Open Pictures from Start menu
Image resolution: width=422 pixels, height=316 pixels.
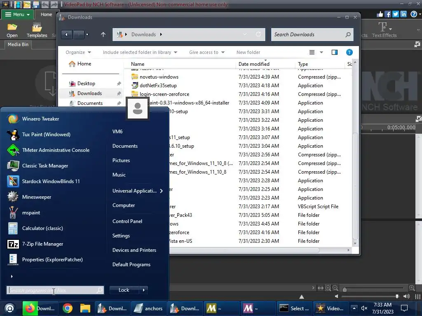point(121,160)
